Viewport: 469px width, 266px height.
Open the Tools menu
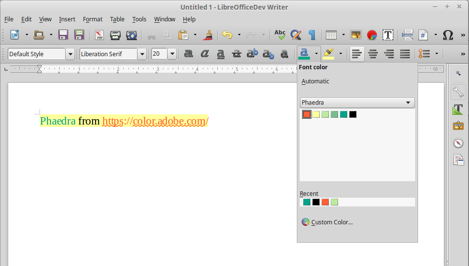point(139,19)
